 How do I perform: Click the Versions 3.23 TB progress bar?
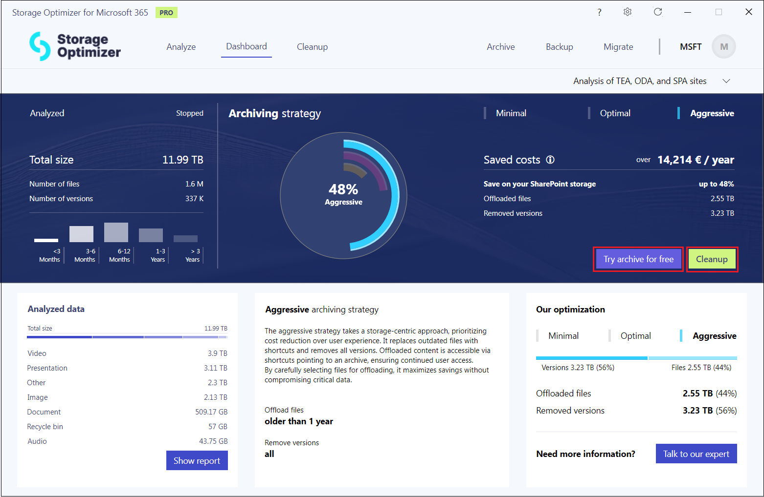click(591, 358)
